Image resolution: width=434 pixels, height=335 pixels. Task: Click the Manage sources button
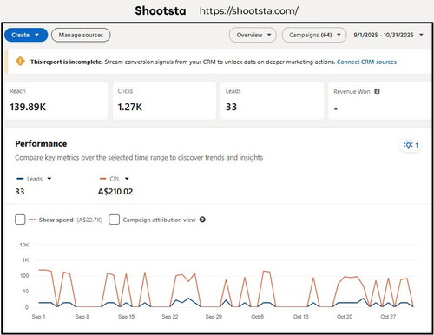click(81, 35)
